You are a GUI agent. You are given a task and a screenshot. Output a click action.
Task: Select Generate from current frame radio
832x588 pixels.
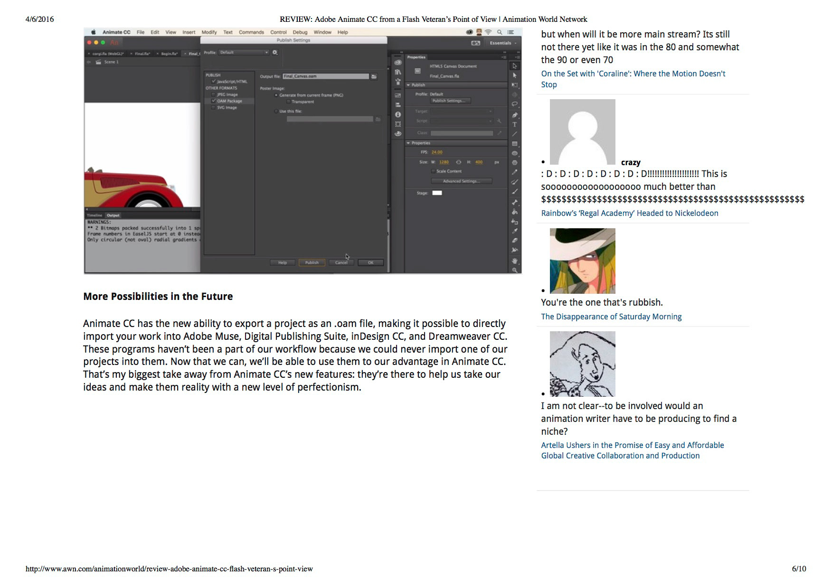(x=276, y=95)
